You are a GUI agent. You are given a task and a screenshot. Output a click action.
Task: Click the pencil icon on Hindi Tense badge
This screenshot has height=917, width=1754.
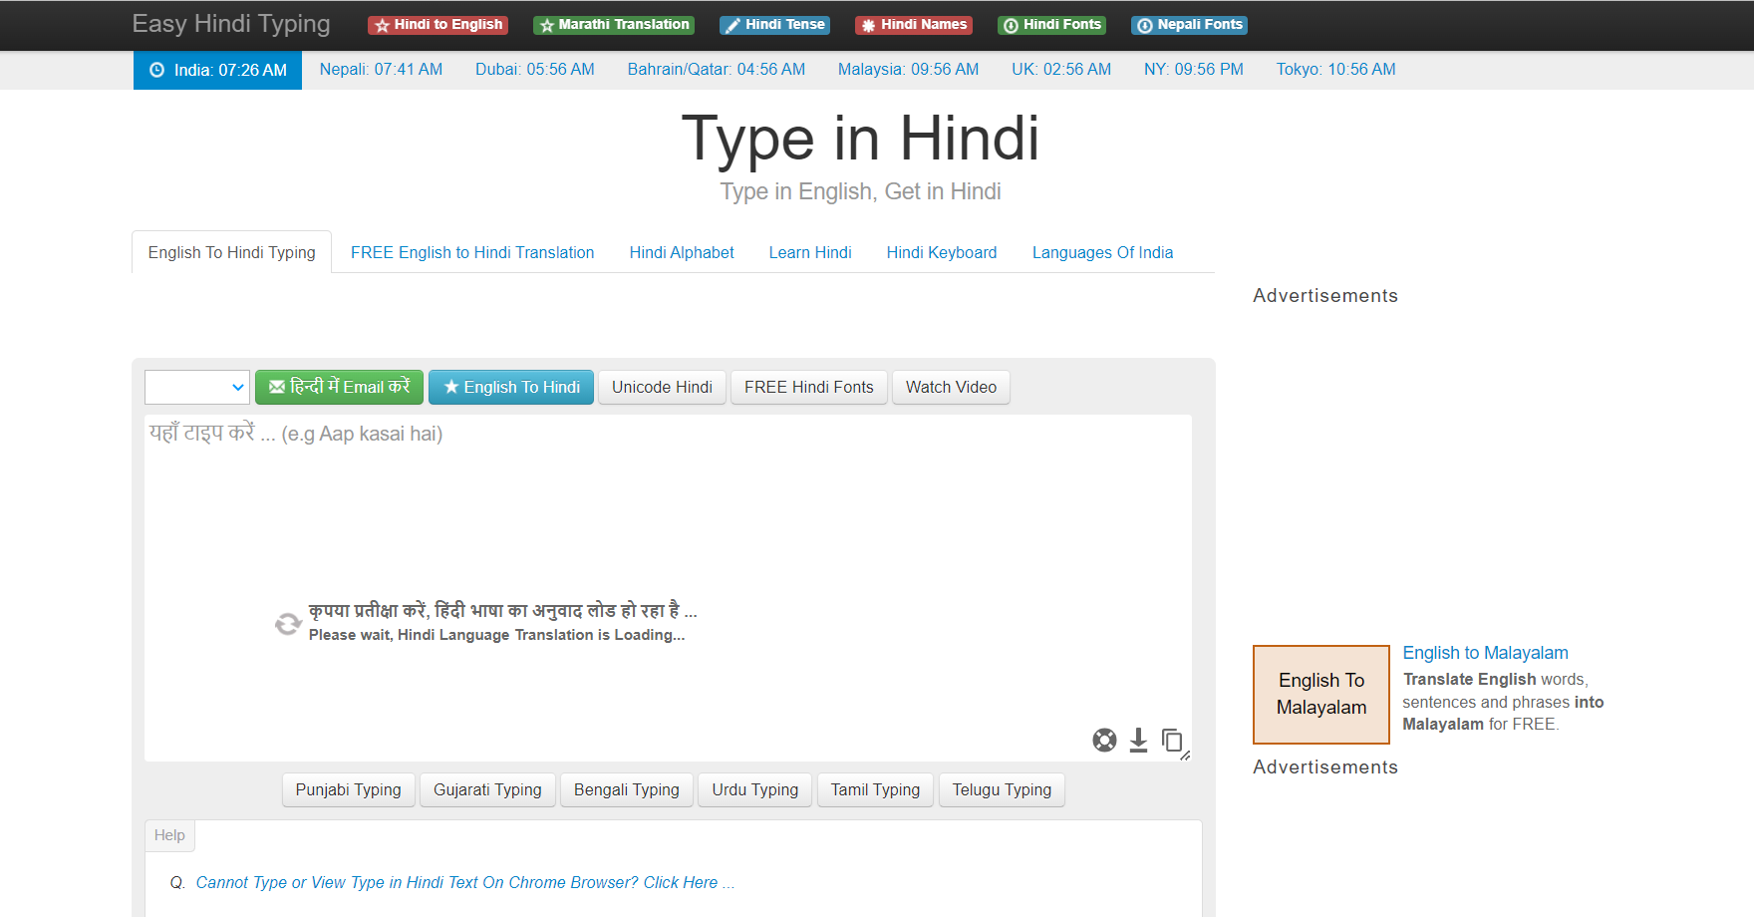pyautogui.click(x=734, y=24)
